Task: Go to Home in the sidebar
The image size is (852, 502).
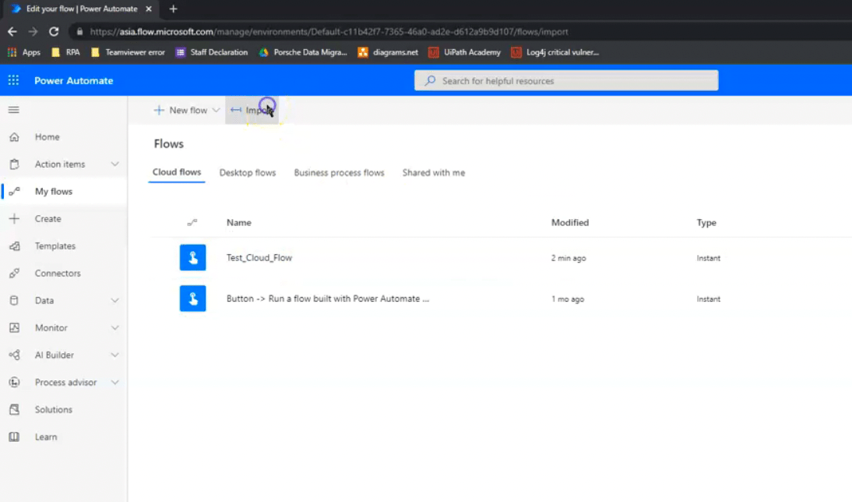Action: (48, 137)
